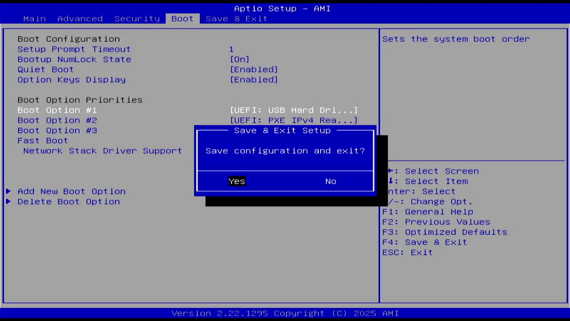The image size is (570, 321).
Task: Toggle the Bootup NumLock State [On] value
Action: [240, 59]
